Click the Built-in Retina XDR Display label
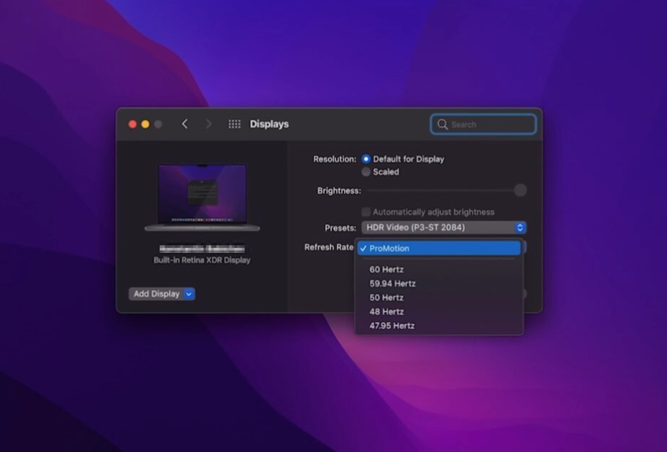 (x=202, y=260)
